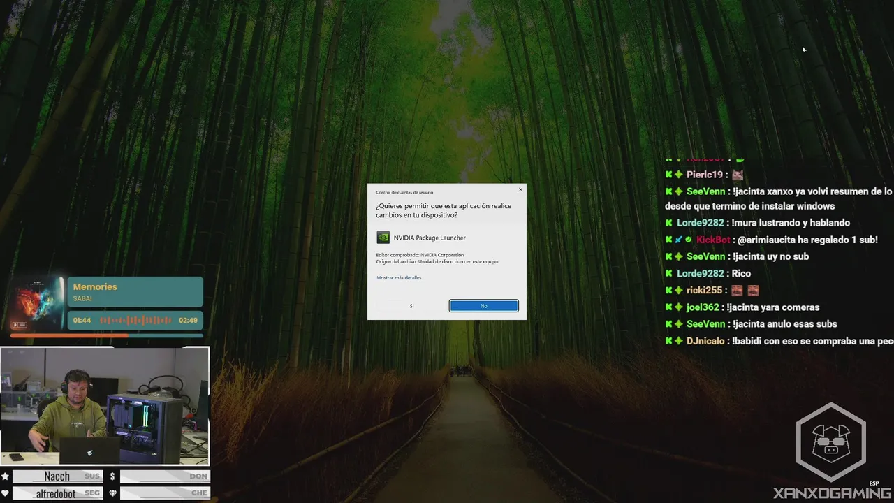Click the cat emote in Pierlc19's message
Image resolution: width=894 pixels, height=503 pixels.
pyautogui.click(x=738, y=175)
